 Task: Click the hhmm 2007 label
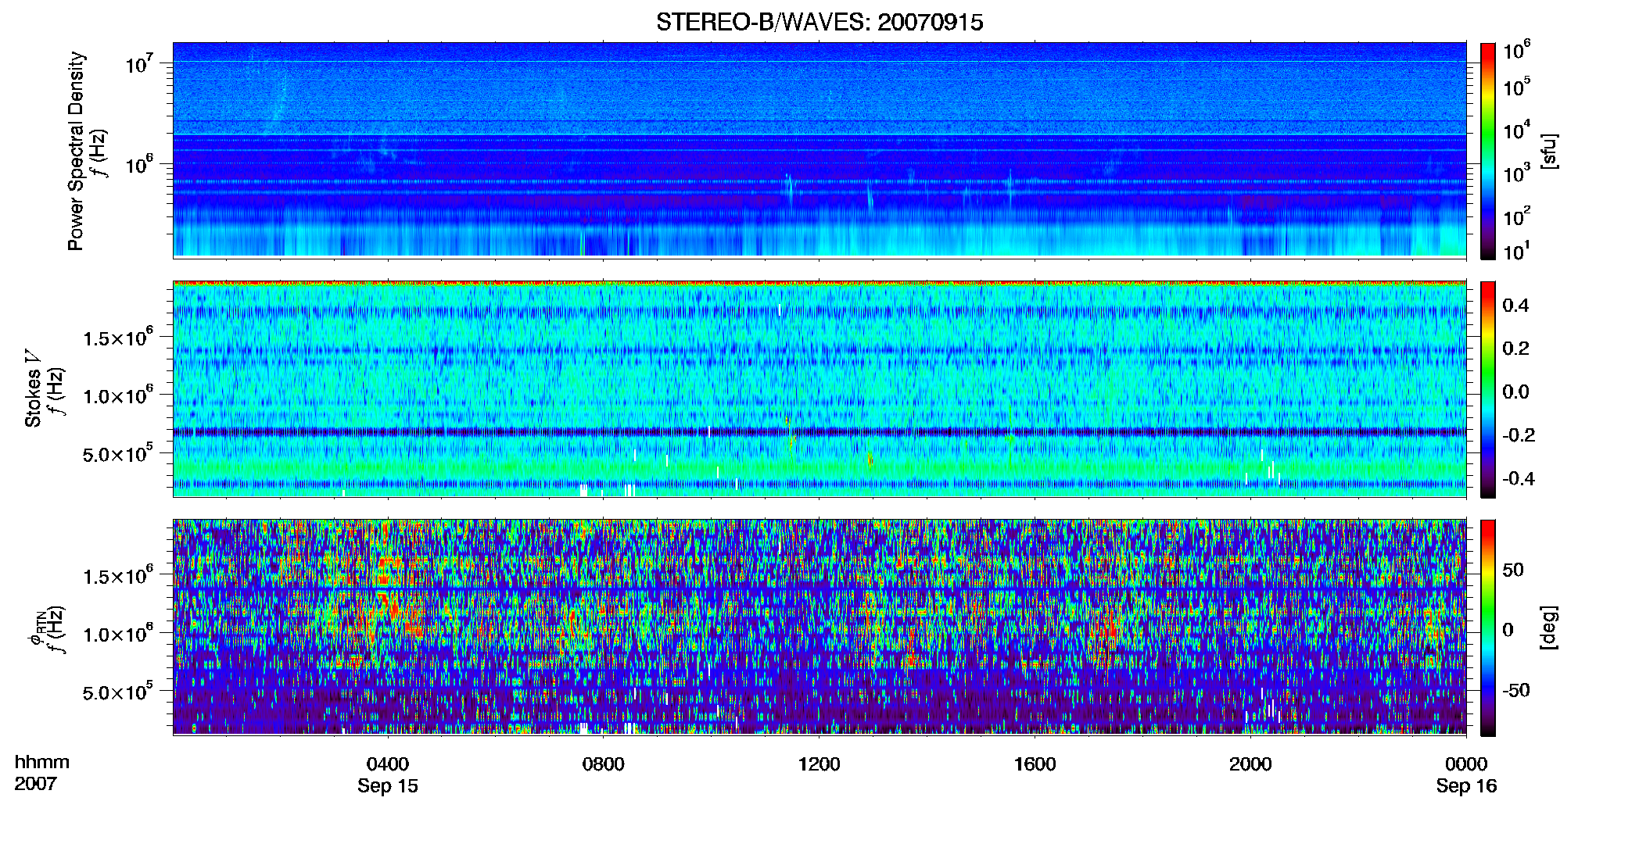41,773
